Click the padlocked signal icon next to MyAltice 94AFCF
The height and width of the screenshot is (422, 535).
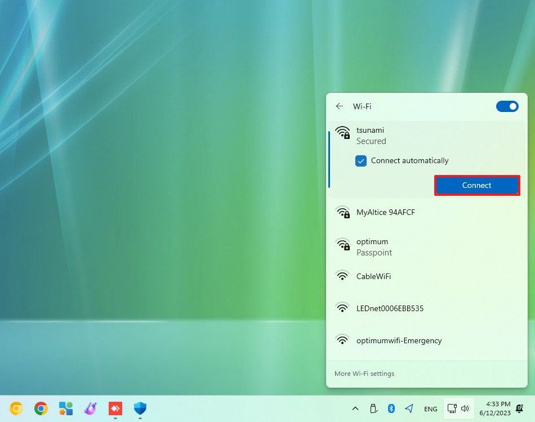343,212
